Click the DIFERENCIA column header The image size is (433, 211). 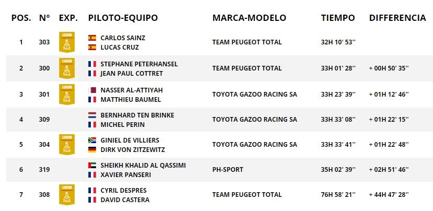397,18
